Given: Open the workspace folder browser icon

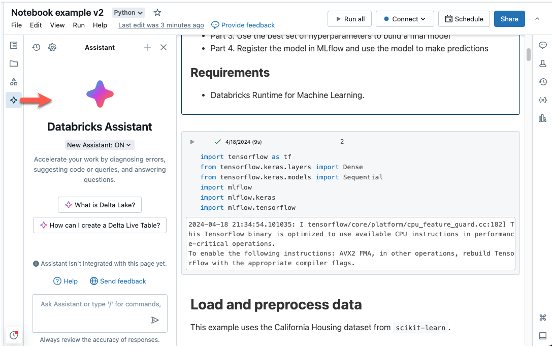Looking at the screenshot, I should [14, 64].
